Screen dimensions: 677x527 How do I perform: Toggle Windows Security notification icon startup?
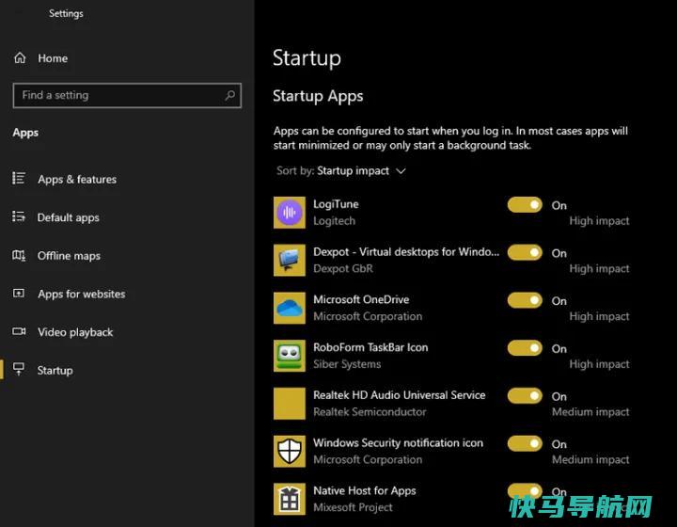point(525,443)
